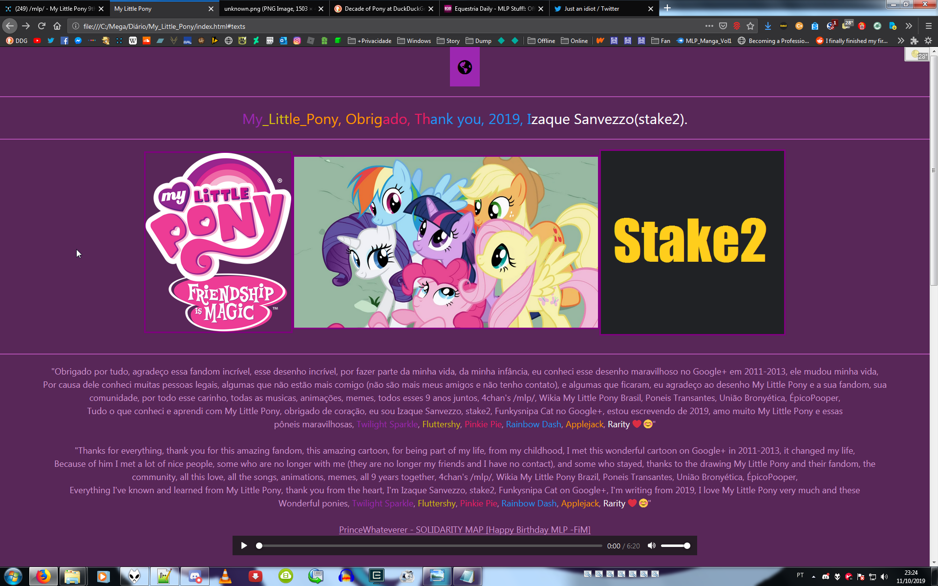Go back to the previous page

pos(10,26)
